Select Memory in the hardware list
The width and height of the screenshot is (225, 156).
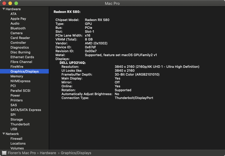click(17, 76)
